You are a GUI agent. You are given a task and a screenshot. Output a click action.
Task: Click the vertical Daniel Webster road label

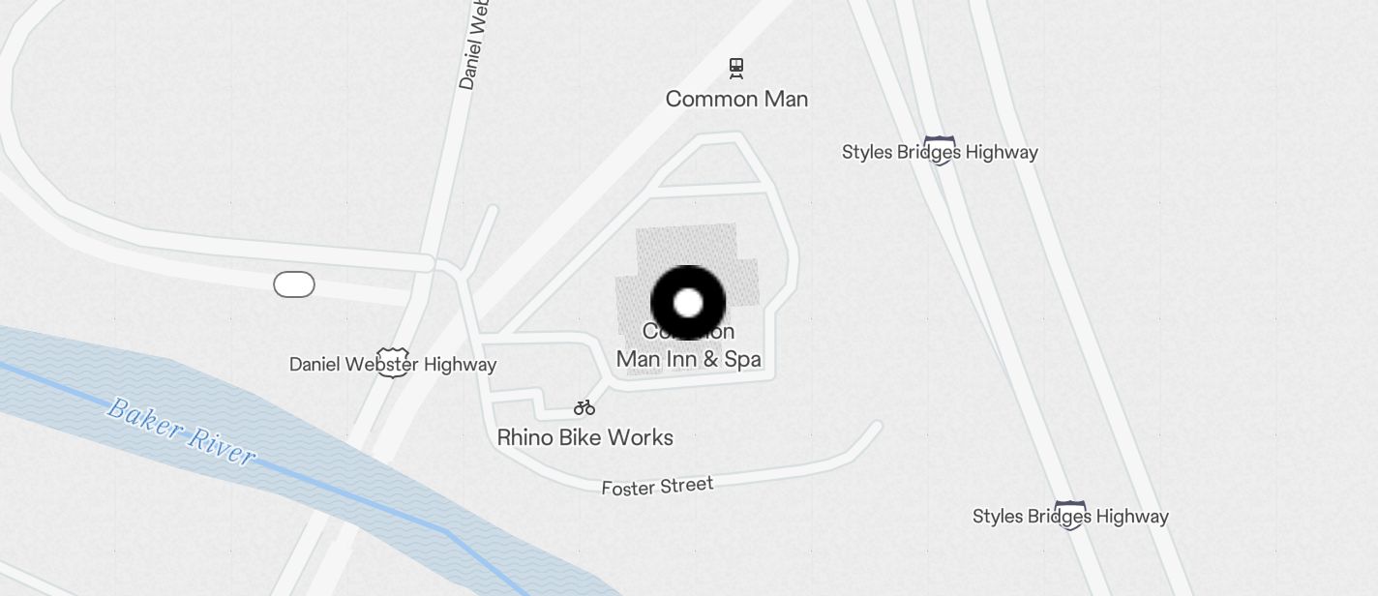click(474, 45)
